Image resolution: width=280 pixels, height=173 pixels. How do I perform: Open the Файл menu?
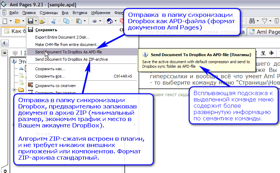pyautogui.click(x=14, y=13)
